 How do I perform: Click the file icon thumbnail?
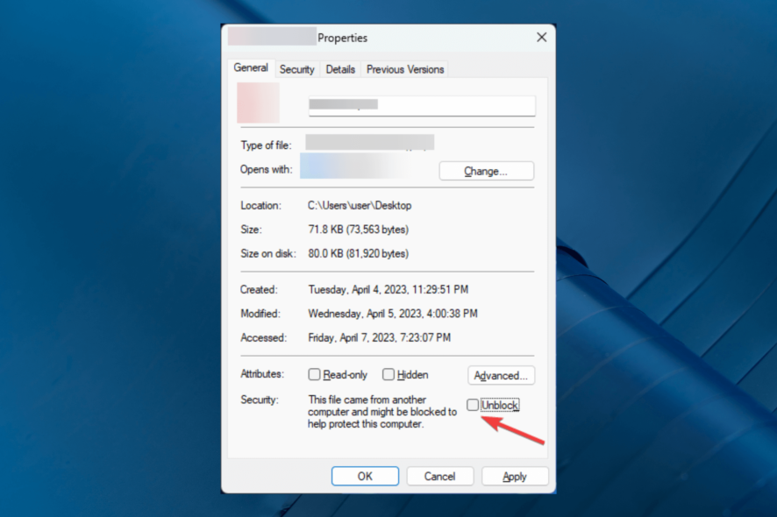(x=258, y=103)
